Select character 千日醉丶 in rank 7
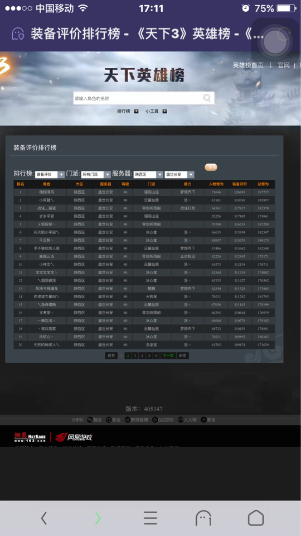Viewport: 301px width, 536px height. [47, 240]
